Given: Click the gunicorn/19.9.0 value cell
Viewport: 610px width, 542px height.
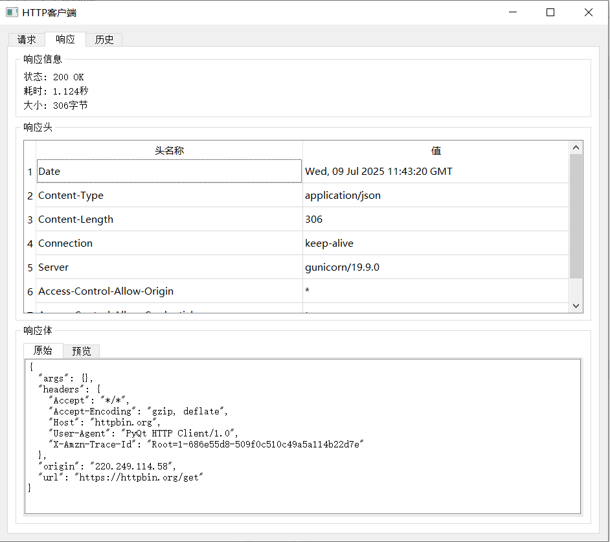Looking at the screenshot, I should [436, 267].
